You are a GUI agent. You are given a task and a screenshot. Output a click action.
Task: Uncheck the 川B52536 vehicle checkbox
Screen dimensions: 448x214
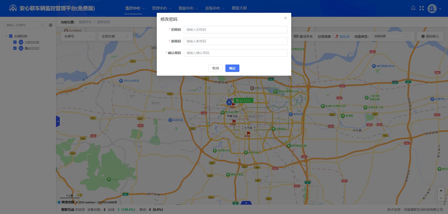pyautogui.click(x=15, y=42)
